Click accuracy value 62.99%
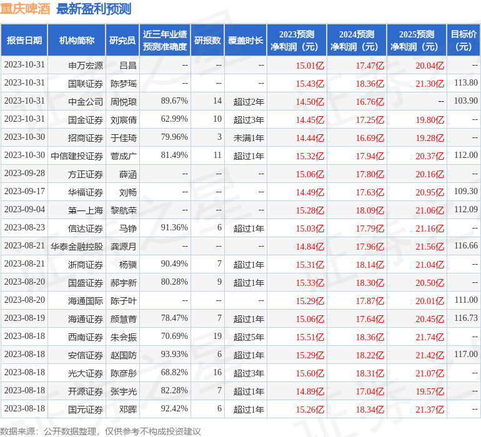 tap(174, 119)
